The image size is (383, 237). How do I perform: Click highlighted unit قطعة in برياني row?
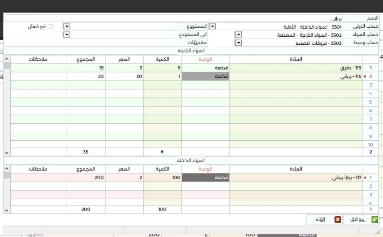pos(206,76)
